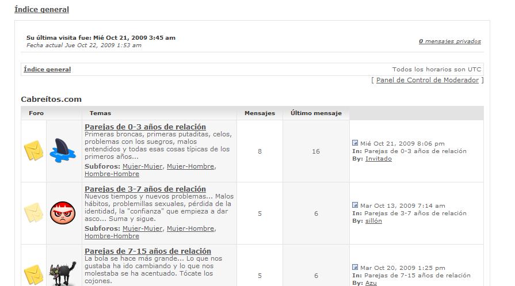Open forum Parejas de 0-3 años de relación

click(145, 127)
